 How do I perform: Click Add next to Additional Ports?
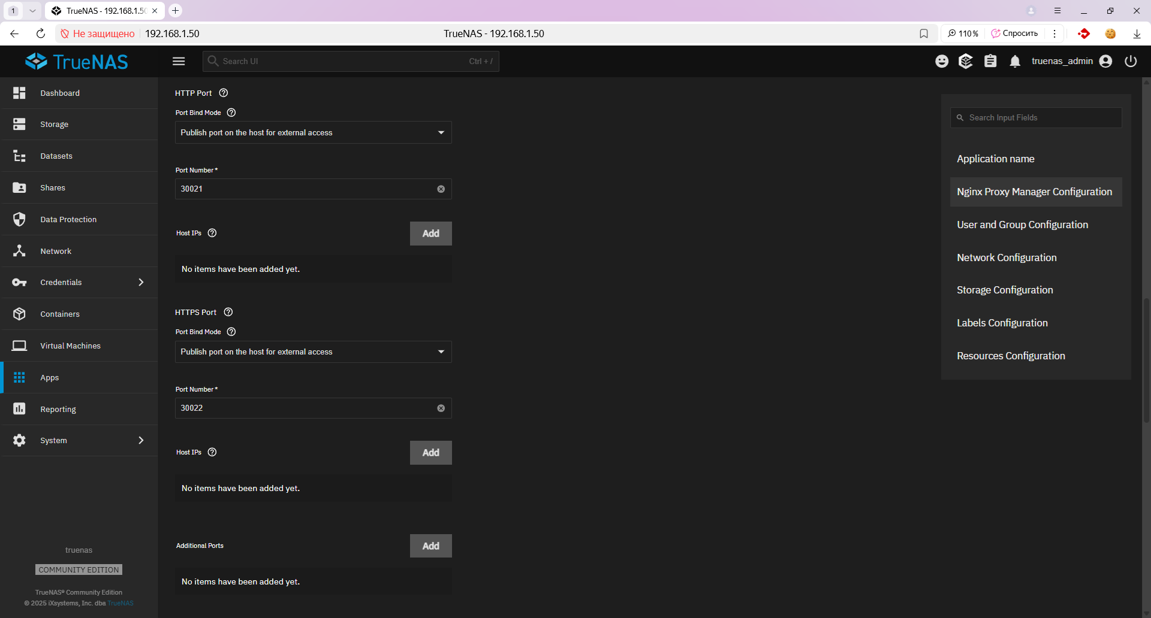(x=430, y=546)
